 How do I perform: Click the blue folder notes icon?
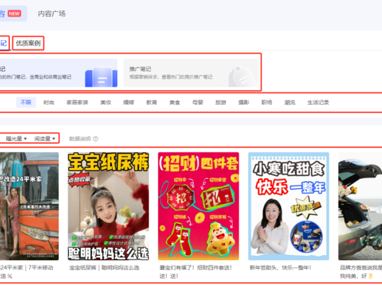coord(101,77)
